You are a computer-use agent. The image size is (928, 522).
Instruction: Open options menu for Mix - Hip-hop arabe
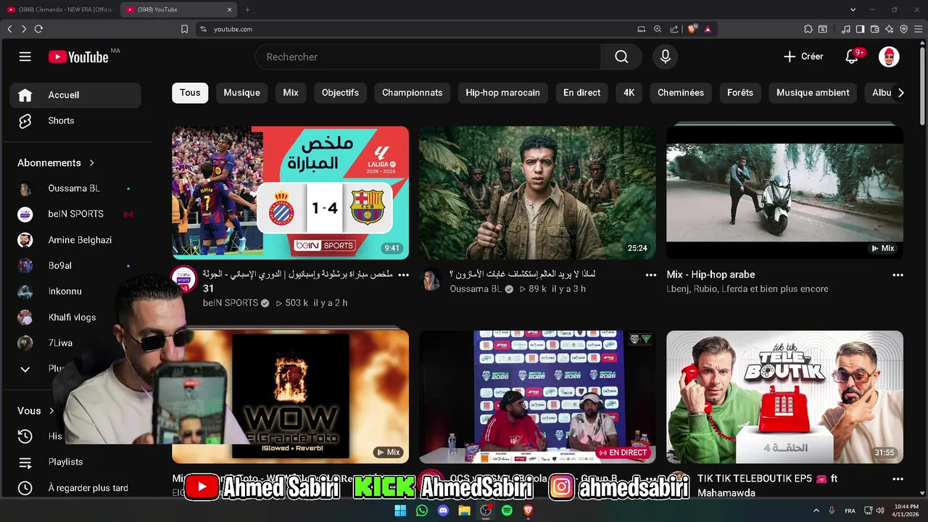(x=898, y=275)
